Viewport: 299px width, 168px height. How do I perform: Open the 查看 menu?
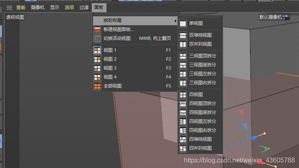click(21, 7)
